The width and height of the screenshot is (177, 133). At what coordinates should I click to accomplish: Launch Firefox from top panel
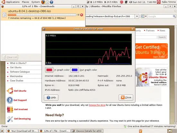(x=43, y=2)
